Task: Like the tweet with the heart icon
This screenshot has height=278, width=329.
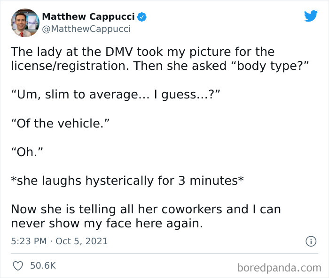Action: click(x=18, y=266)
